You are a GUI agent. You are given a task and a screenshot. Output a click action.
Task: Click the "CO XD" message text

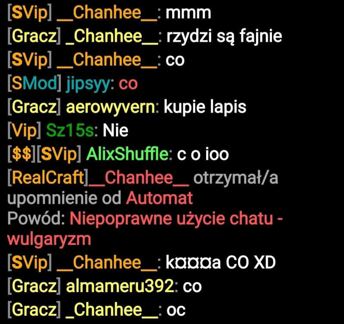coord(250,263)
